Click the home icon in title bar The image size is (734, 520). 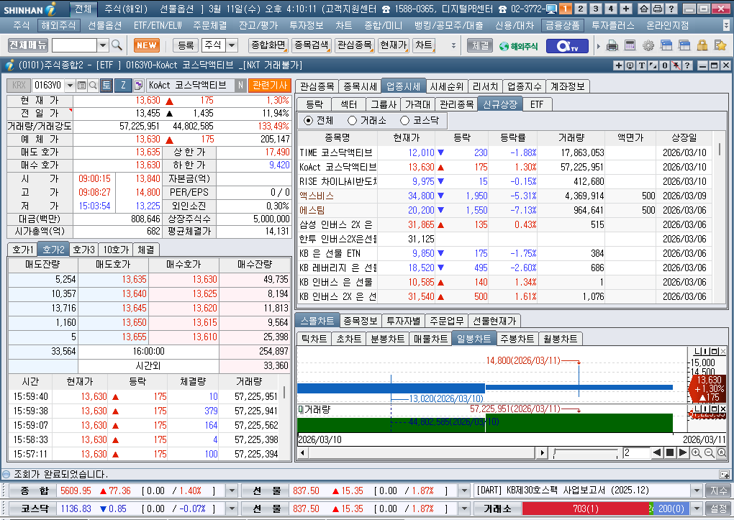click(x=644, y=9)
